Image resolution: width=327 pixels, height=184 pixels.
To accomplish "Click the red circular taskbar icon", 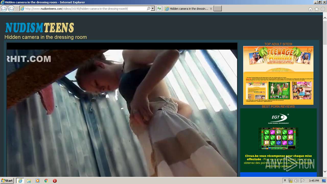I will click(x=55, y=181).
